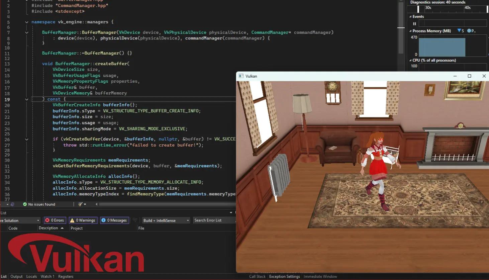Collapse the CPU (% of all processors) section
The height and width of the screenshot is (280, 489).
[x=410, y=60]
